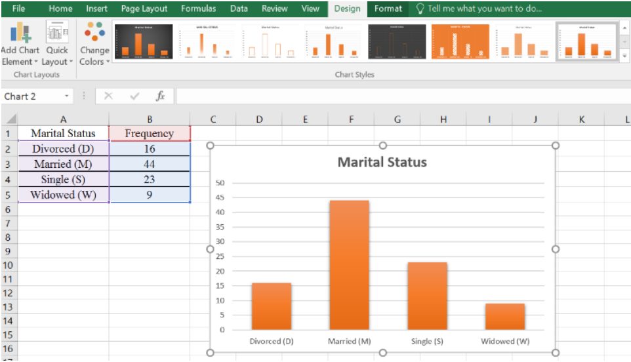631x362 pixels.
Task: Open the File tab
Action: (x=18, y=9)
